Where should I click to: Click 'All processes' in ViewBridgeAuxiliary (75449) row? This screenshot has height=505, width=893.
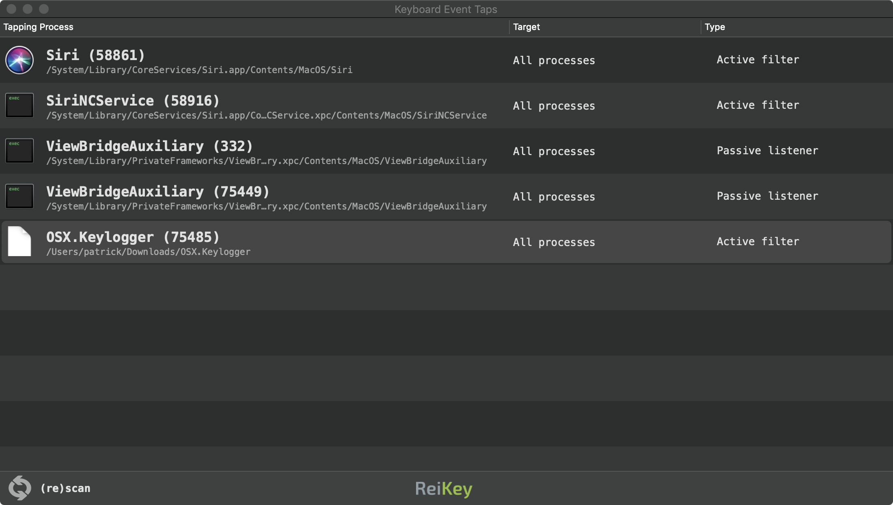click(x=554, y=197)
